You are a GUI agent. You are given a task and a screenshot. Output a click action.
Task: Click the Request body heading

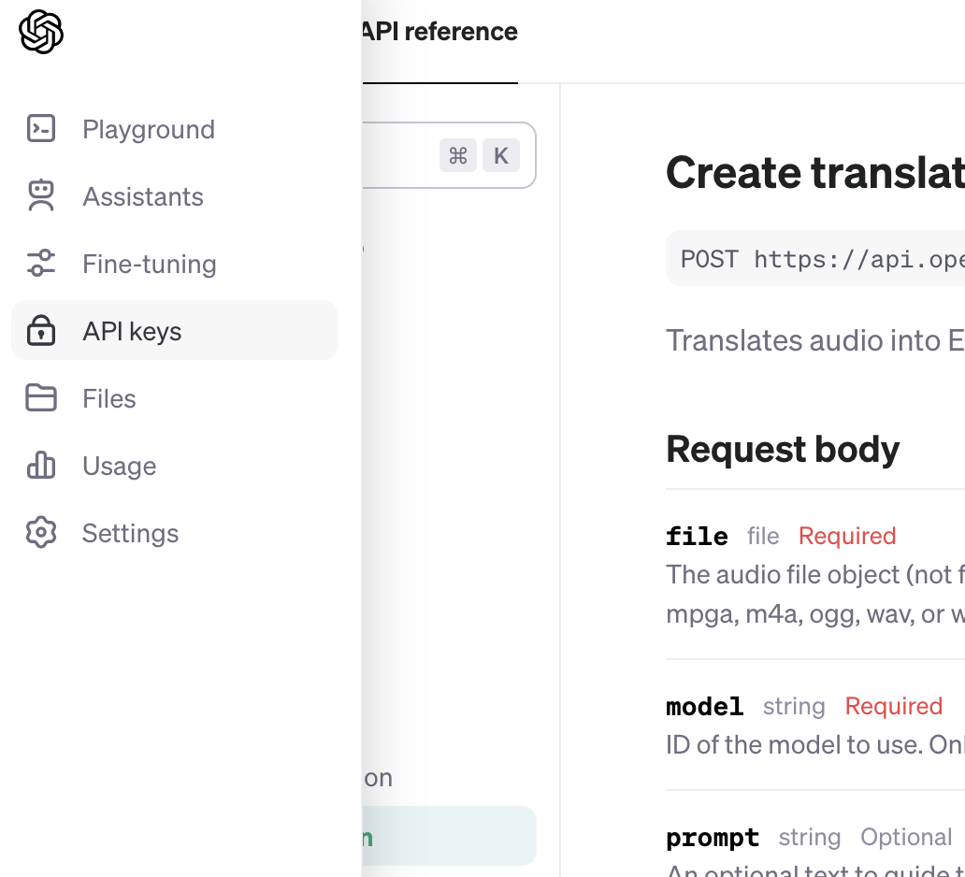(783, 450)
